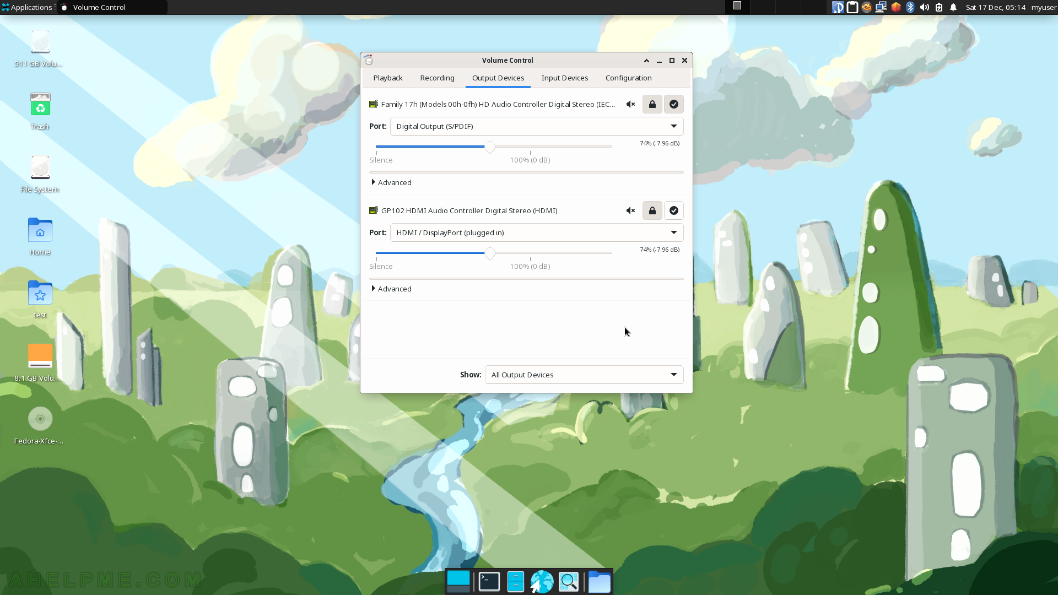Open the Bluetooth tray icon
The height and width of the screenshot is (595, 1058).
910,7
